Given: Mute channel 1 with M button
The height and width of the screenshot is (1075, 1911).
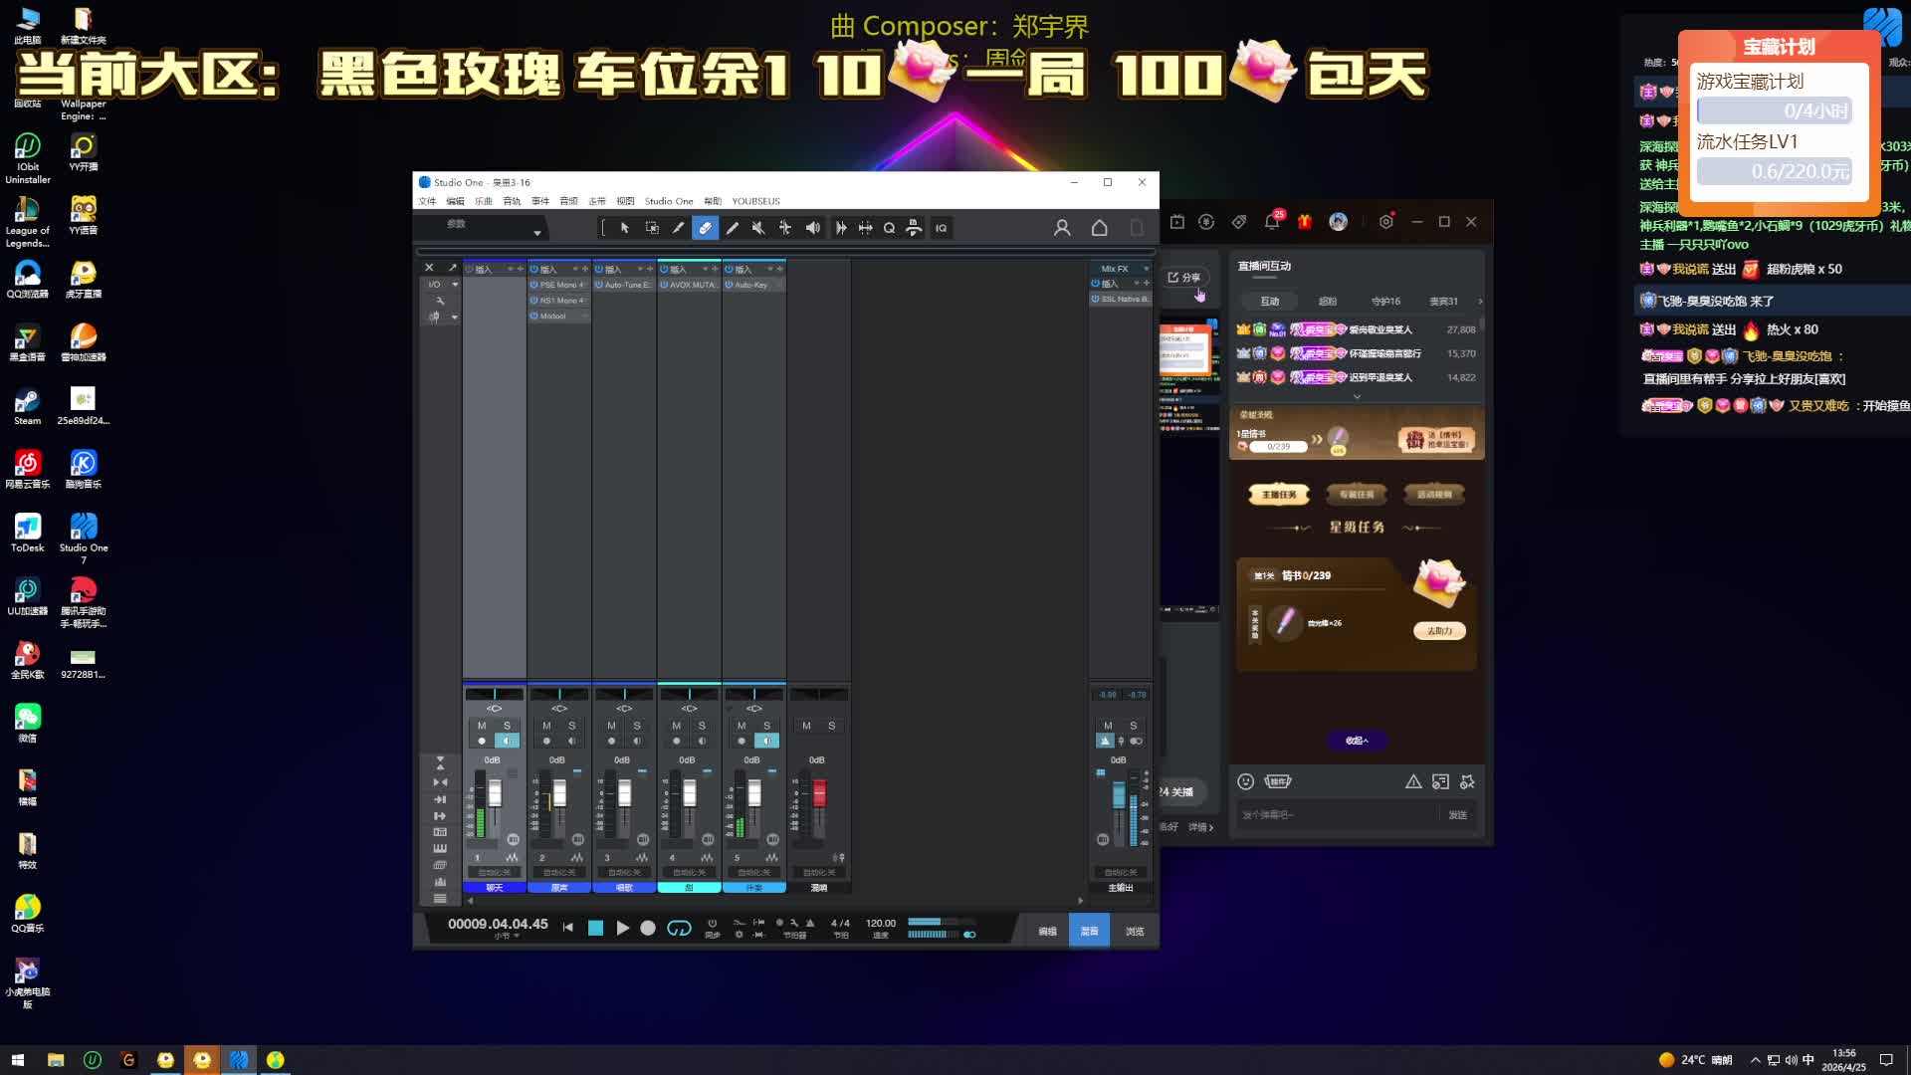Looking at the screenshot, I should click(x=482, y=726).
